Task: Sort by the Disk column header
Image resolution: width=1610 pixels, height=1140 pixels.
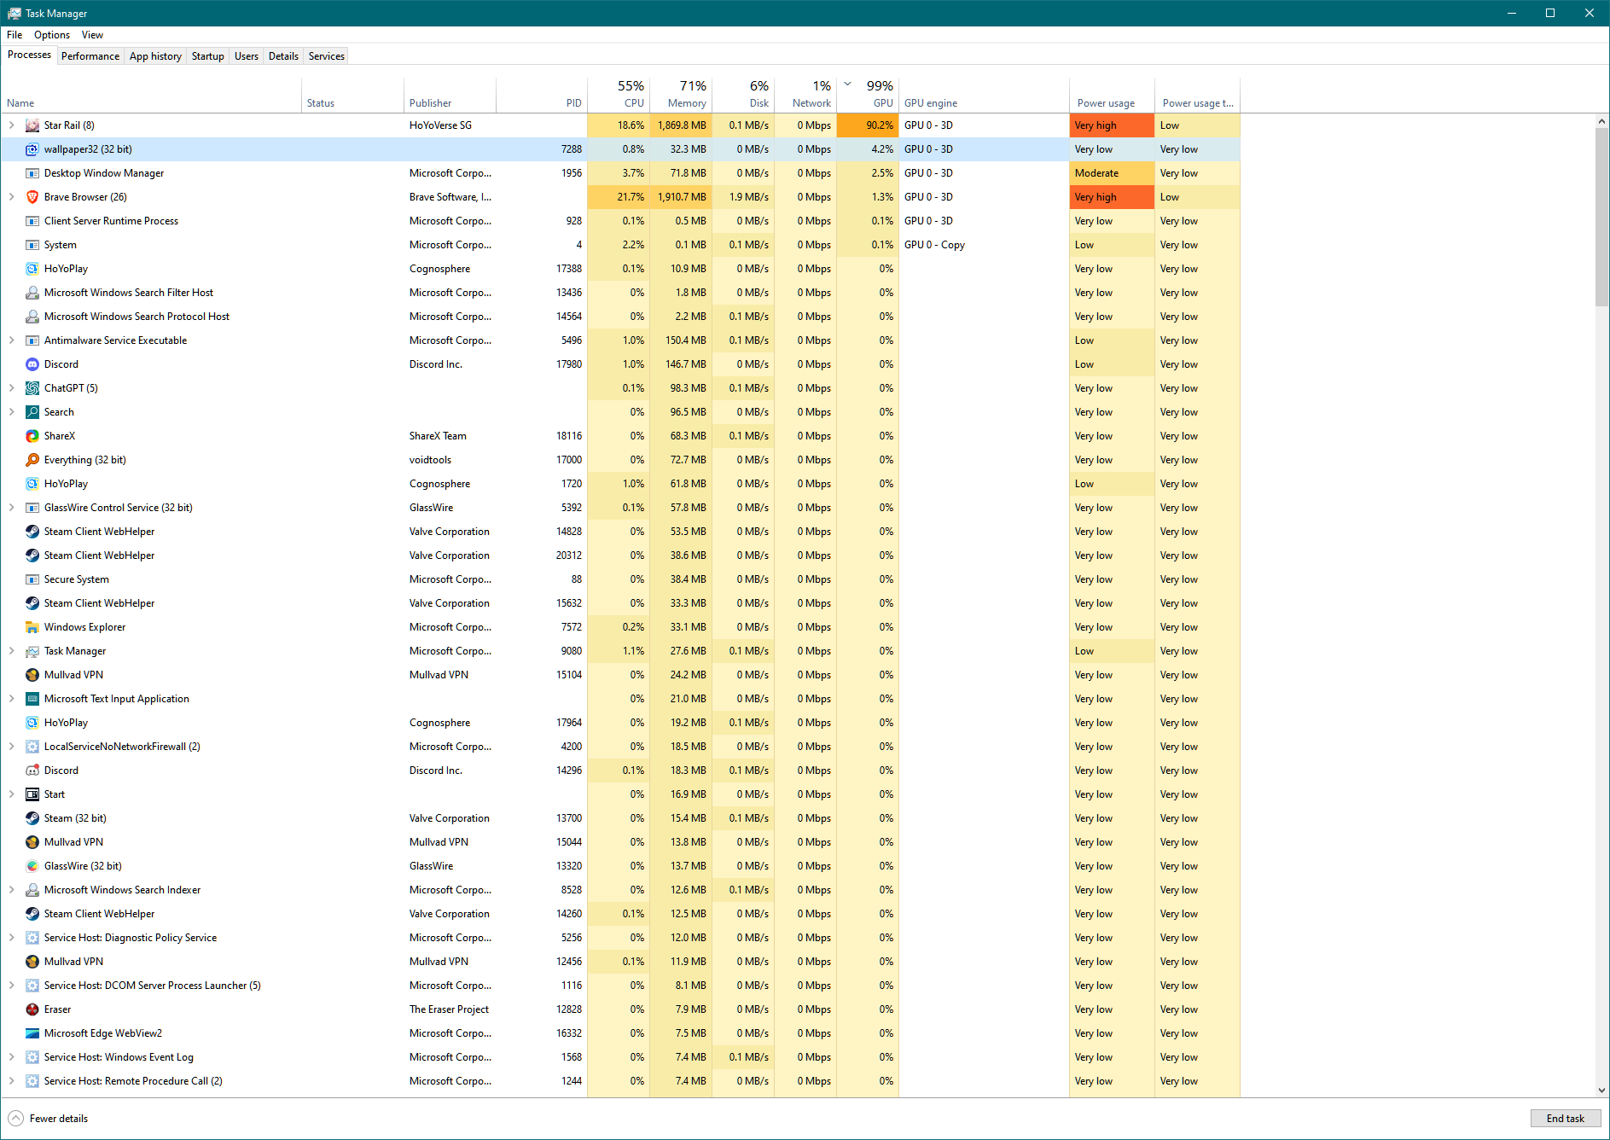Action: [743, 95]
